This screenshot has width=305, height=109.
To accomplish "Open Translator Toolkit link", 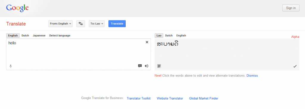I will pos(139,98).
